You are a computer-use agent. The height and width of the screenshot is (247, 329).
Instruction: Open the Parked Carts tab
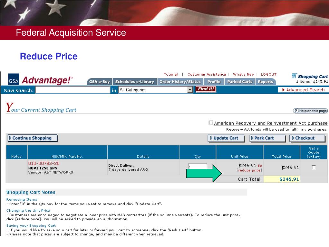(240, 82)
